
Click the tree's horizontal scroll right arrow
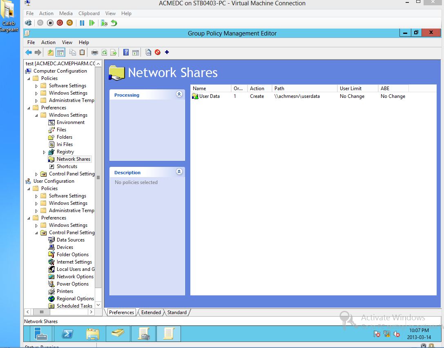(91, 312)
